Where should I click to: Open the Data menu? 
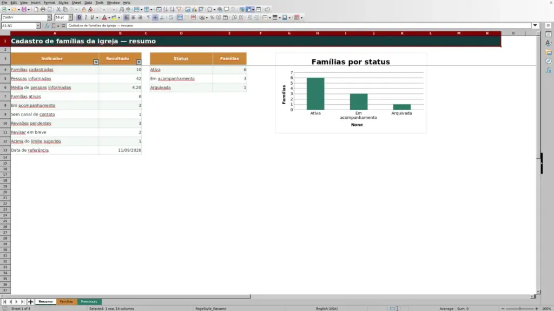[88, 3]
